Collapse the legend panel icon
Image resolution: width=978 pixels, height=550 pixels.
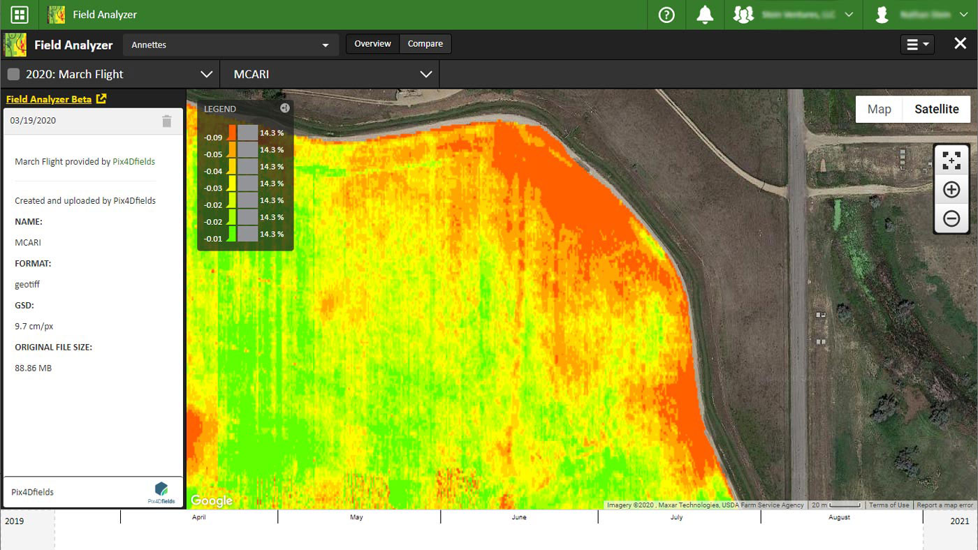[x=285, y=108]
